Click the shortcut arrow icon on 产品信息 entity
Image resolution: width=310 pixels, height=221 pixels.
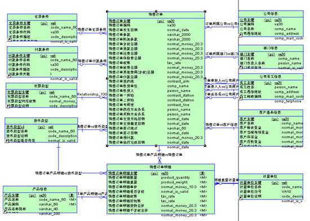[x=5, y=211]
